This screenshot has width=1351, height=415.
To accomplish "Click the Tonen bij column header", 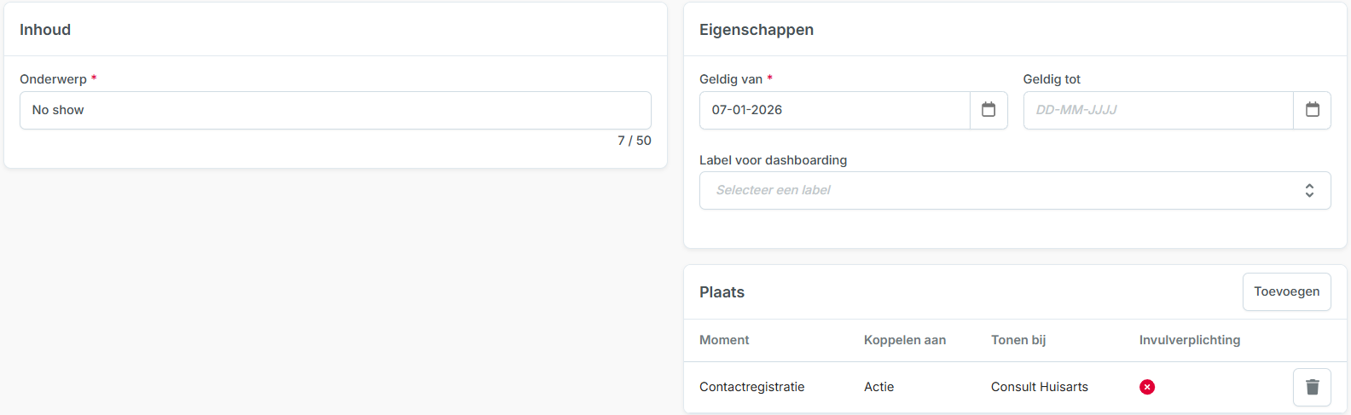I will [1018, 340].
